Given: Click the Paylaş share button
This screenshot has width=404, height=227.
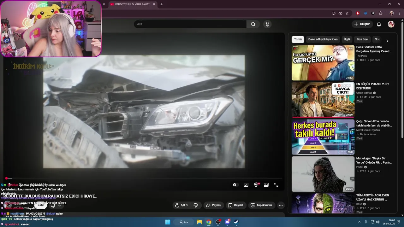Looking at the screenshot, I should tap(213, 205).
